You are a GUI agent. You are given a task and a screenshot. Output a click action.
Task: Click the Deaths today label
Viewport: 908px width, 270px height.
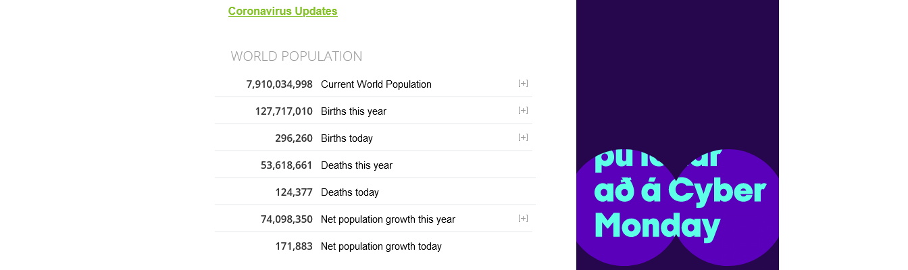coord(349,192)
